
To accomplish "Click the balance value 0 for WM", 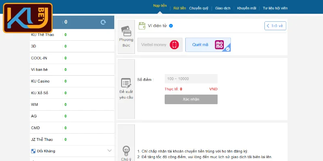I will point(65,105).
